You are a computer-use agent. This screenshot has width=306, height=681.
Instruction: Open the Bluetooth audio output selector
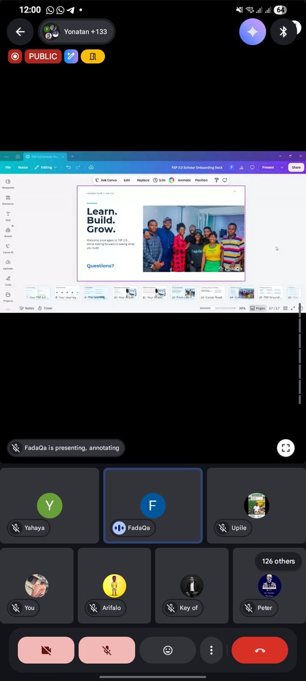[284, 32]
